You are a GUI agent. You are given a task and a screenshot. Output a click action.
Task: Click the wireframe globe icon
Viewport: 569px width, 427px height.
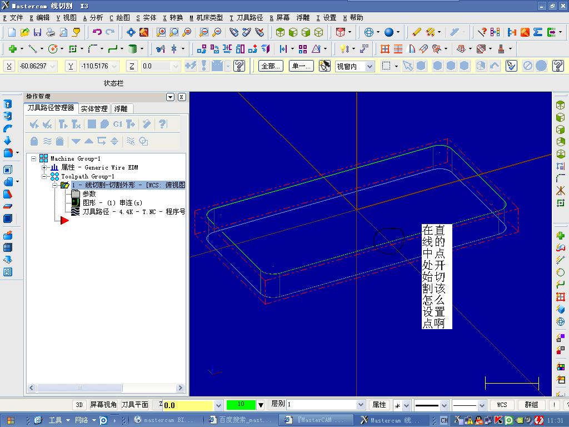369,32
